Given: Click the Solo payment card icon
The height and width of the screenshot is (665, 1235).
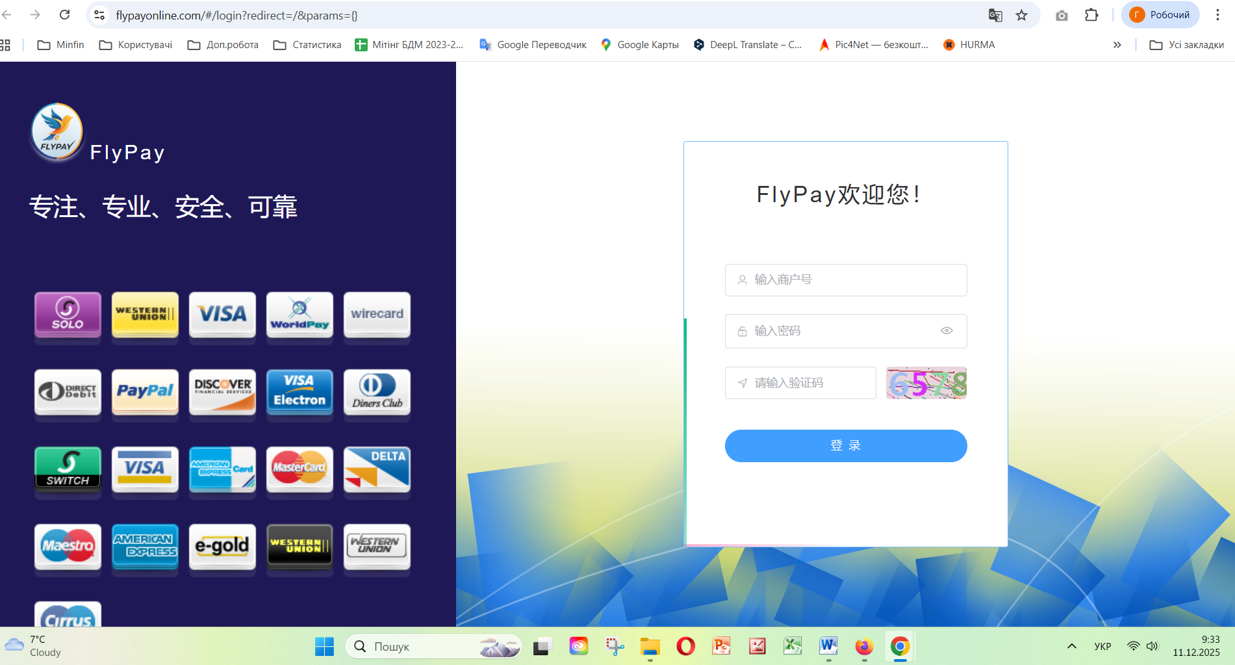Looking at the screenshot, I should click(68, 315).
